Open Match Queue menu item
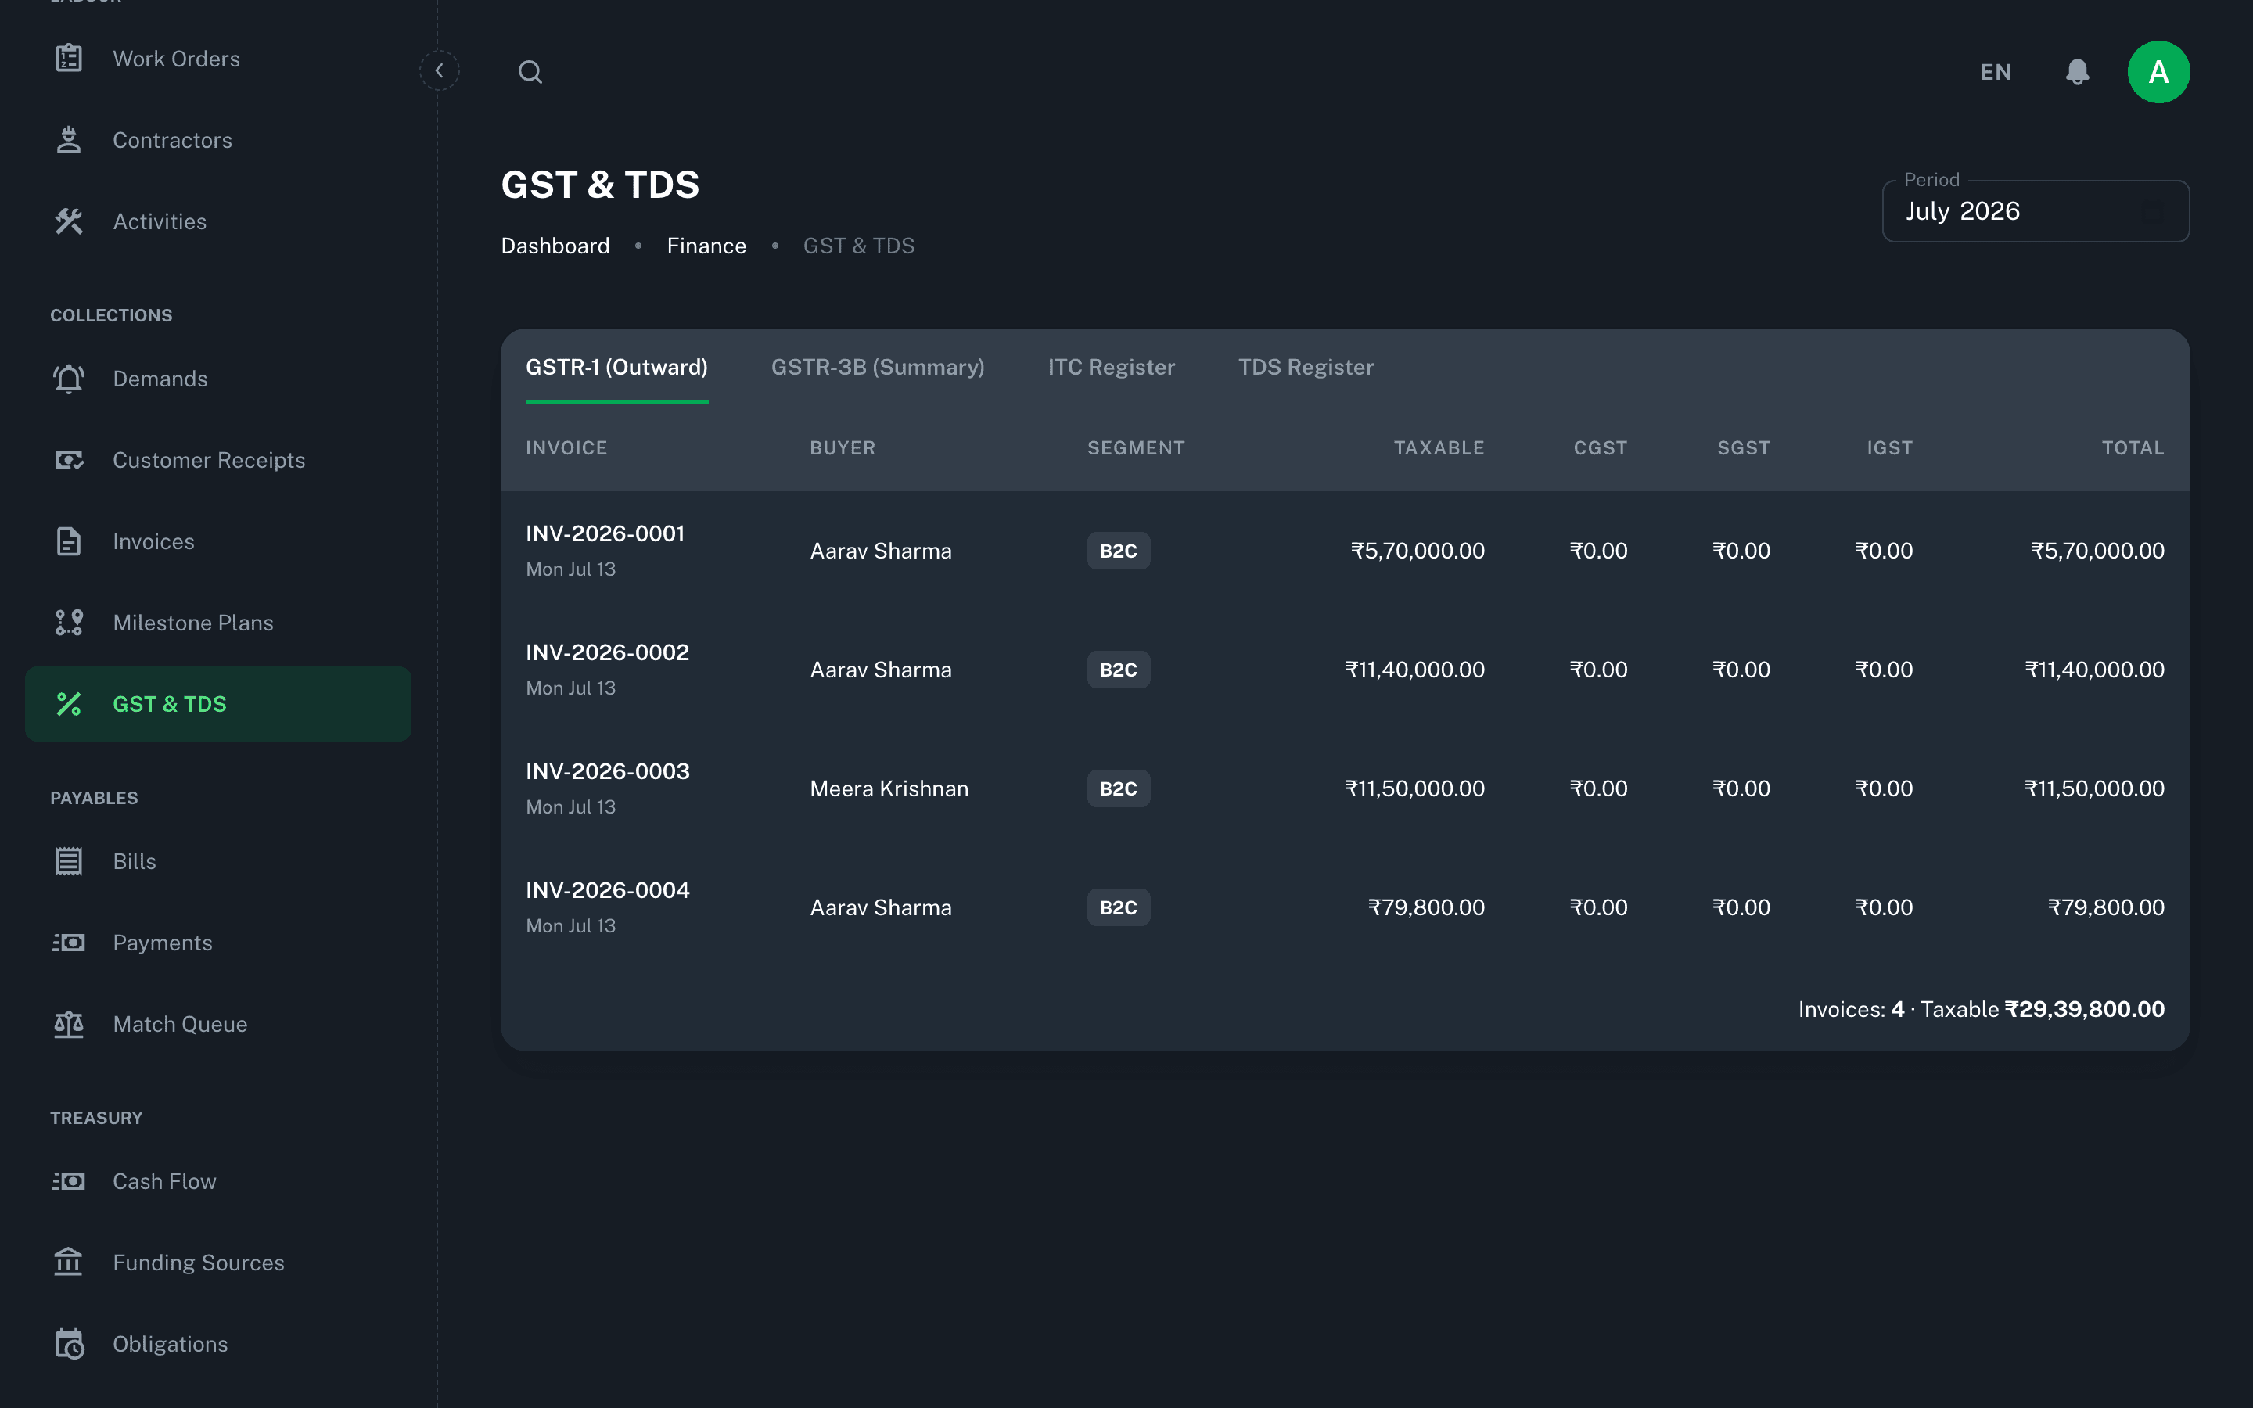 (x=217, y=1025)
